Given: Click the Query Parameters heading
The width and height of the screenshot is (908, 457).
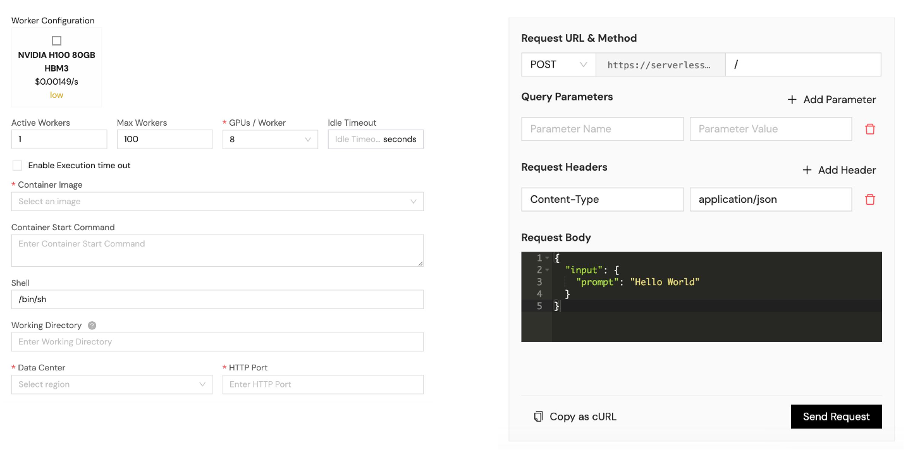Looking at the screenshot, I should [567, 97].
